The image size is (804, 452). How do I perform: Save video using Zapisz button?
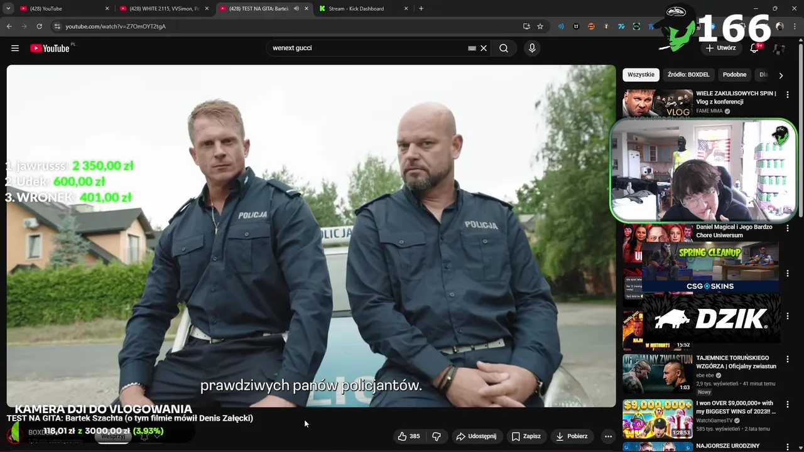tap(526, 436)
